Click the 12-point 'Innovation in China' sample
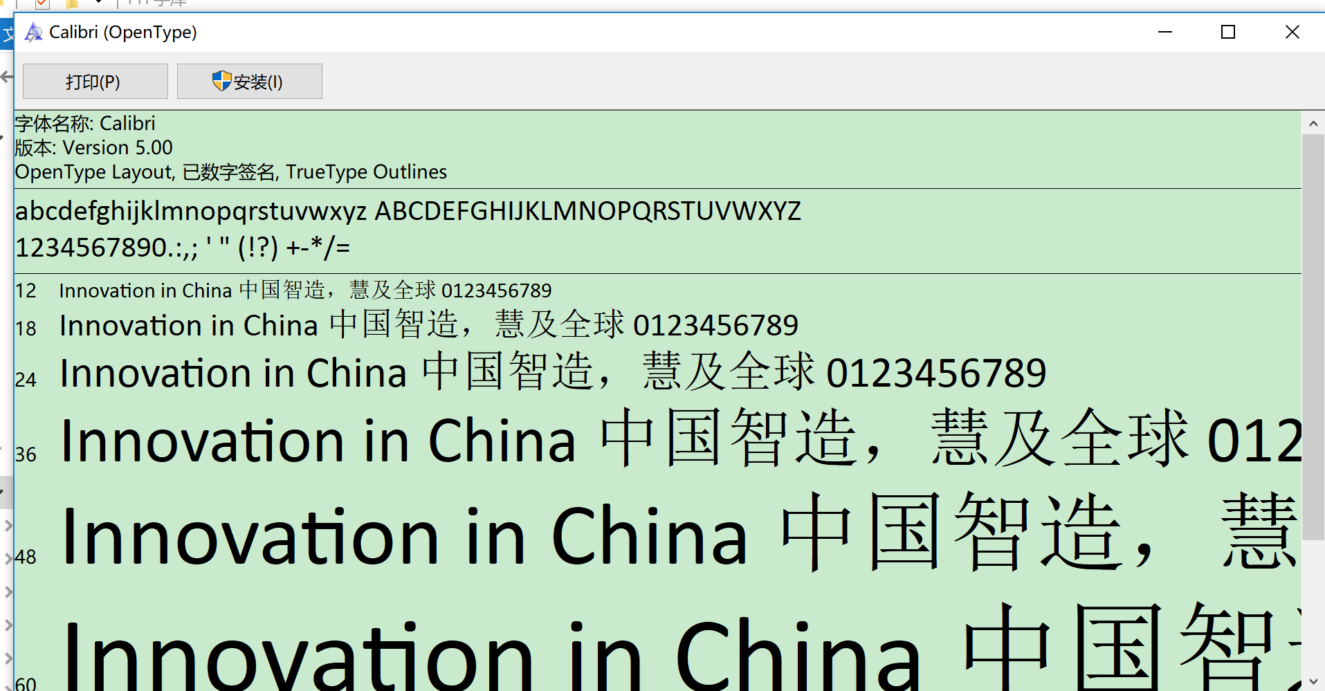Screen dimensions: 1325x691 pos(305,290)
